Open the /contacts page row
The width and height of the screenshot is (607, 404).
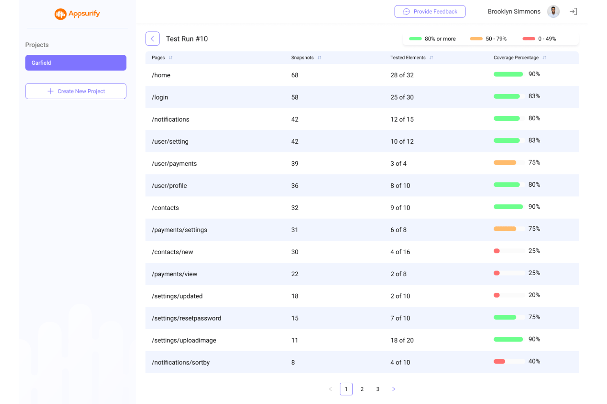pos(362,208)
